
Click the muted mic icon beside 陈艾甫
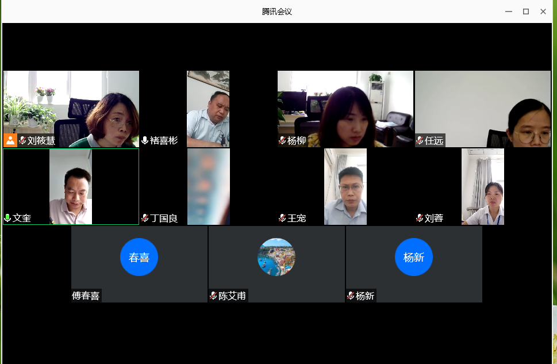click(213, 296)
